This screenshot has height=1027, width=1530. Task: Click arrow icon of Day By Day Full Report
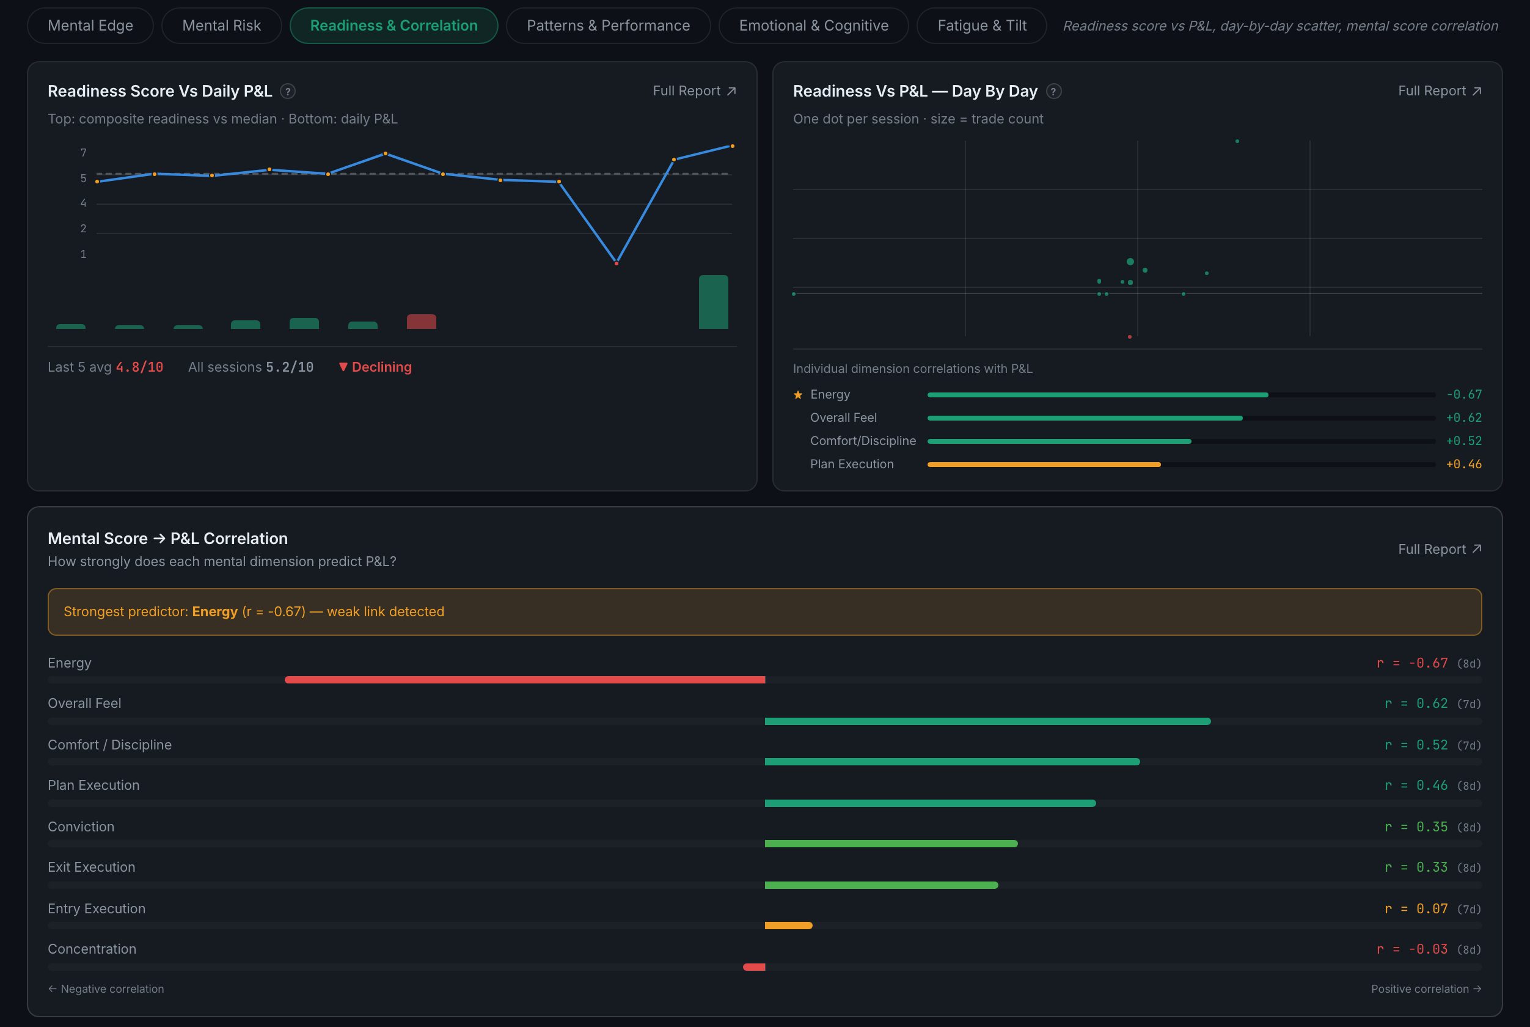point(1476,91)
